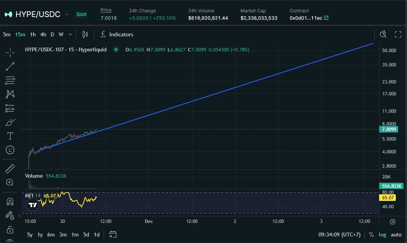
Task: Open the forecasting and measurement tools
Action: tap(10, 108)
